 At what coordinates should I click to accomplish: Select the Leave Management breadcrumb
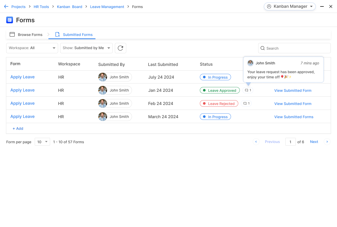pyautogui.click(x=107, y=6)
